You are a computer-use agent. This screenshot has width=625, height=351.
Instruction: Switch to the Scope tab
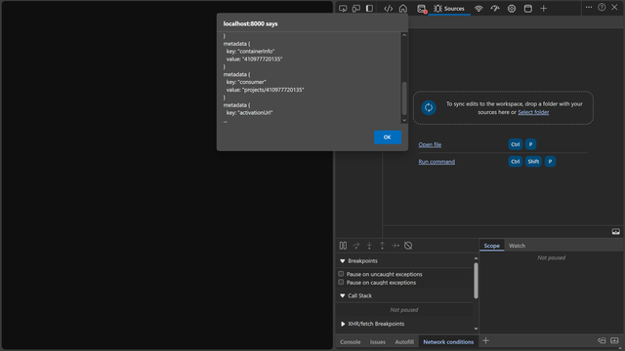[x=491, y=246]
